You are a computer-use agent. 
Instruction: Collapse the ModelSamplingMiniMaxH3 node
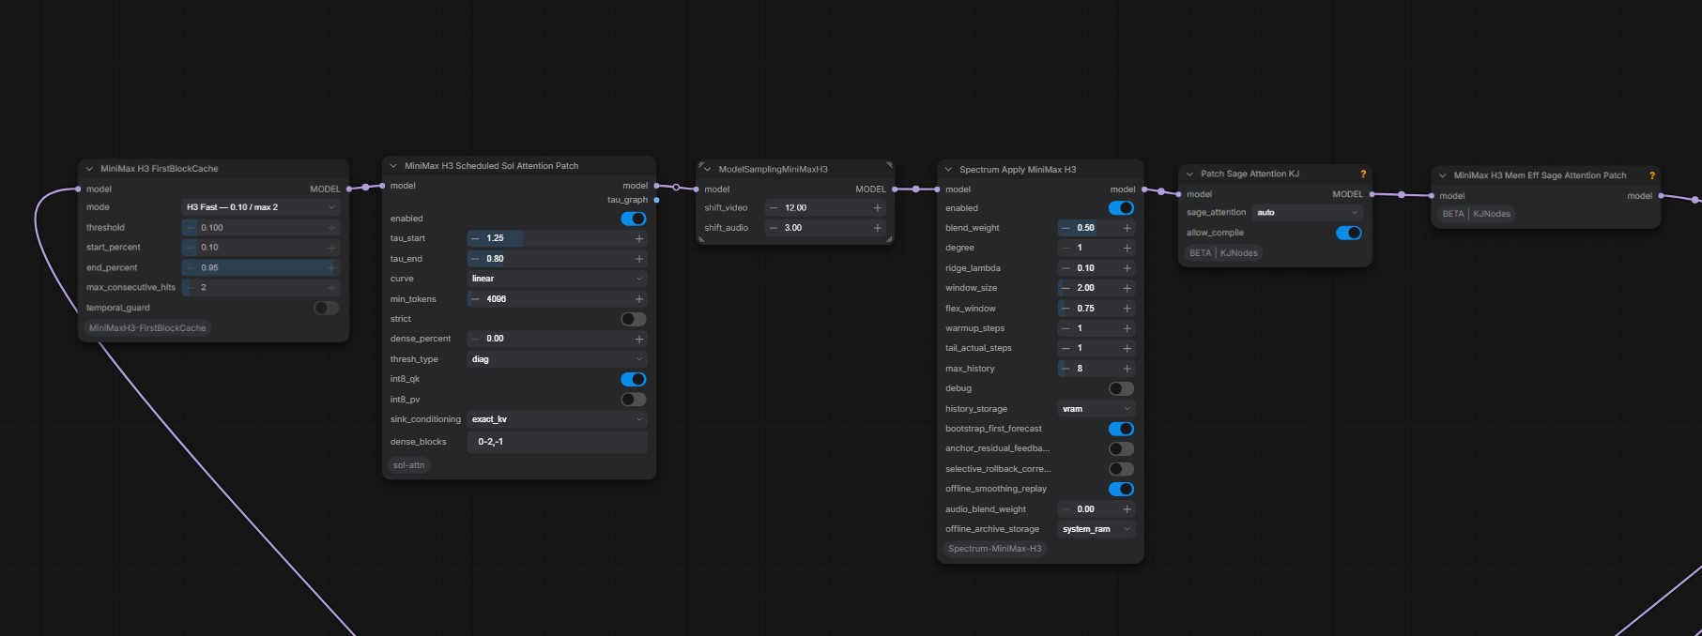tap(708, 170)
